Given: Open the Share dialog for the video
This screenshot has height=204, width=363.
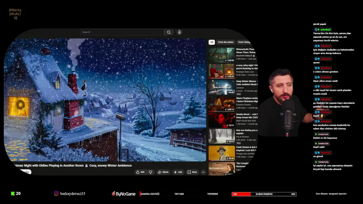Looking at the screenshot, I should (x=163, y=172).
